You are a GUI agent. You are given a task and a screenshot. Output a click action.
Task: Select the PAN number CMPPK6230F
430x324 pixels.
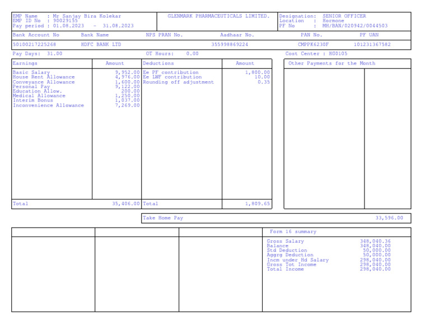(313, 44)
